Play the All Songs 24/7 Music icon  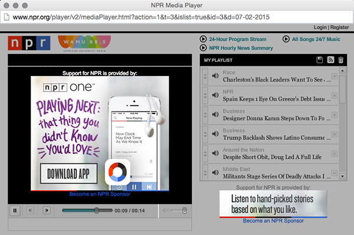pos(286,39)
